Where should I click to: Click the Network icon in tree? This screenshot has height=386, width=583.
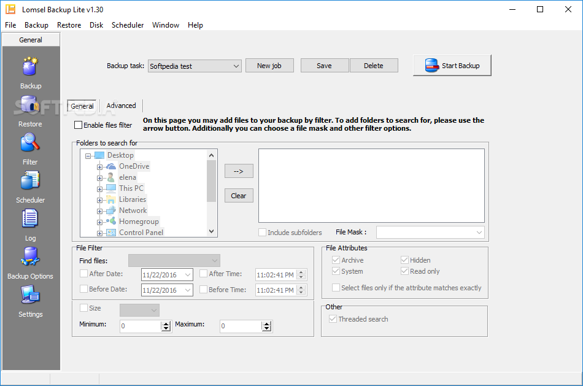tap(111, 210)
